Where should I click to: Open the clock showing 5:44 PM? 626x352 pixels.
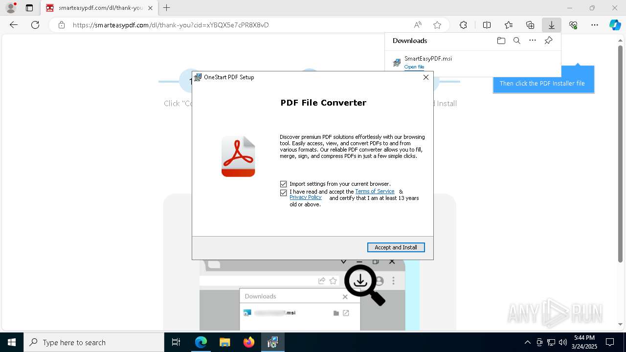tap(584, 342)
